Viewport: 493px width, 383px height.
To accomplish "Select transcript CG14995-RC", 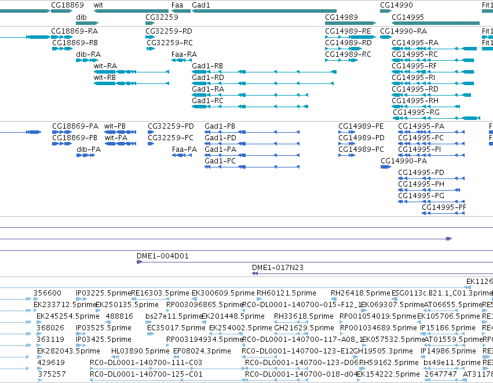I will tap(433, 60).
